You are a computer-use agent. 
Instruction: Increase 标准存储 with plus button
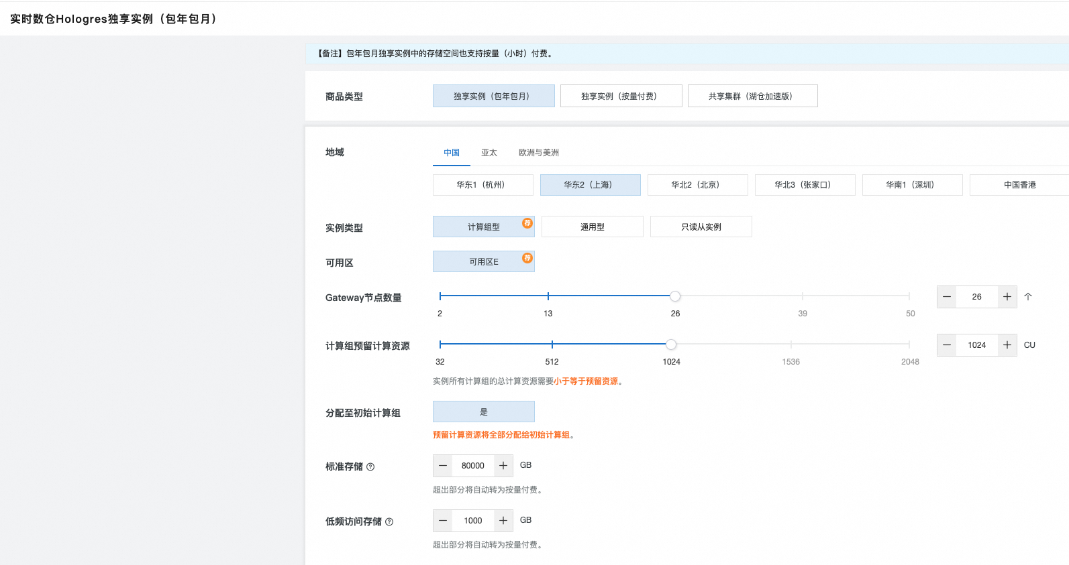pyautogui.click(x=503, y=466)
